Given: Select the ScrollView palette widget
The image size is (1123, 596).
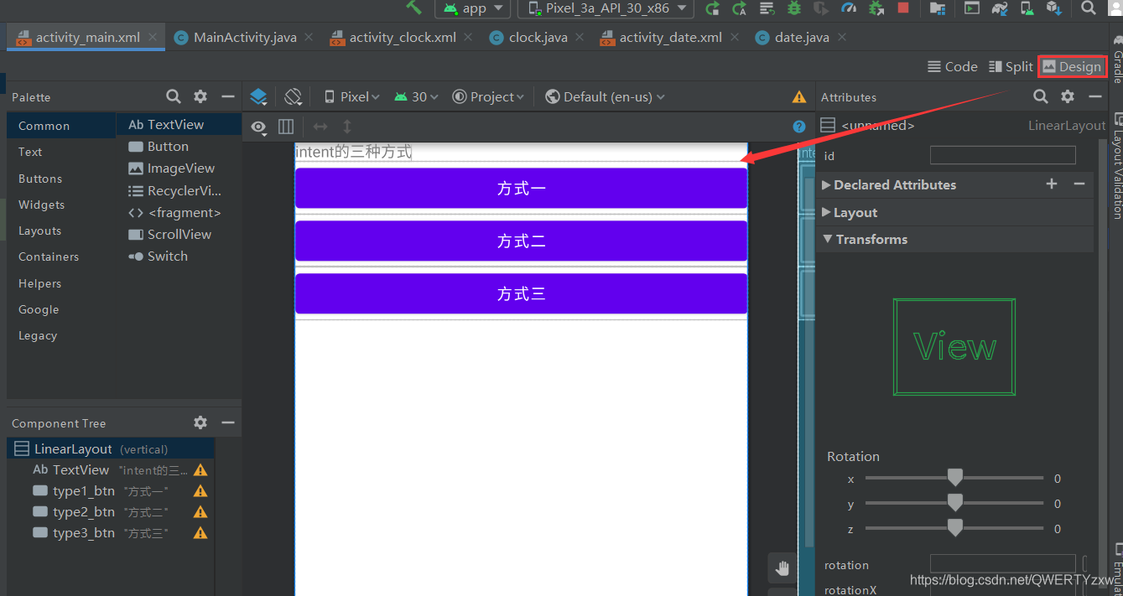Looking at the screenshot, I should 179,235.
